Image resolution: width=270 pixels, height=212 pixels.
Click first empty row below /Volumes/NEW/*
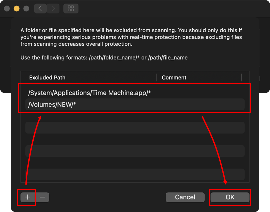pos(135,116)
